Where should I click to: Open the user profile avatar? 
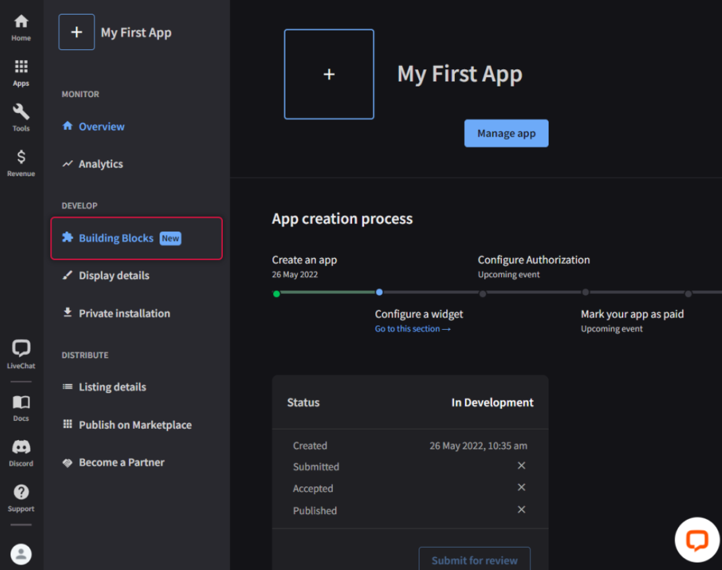coord(21,554)
